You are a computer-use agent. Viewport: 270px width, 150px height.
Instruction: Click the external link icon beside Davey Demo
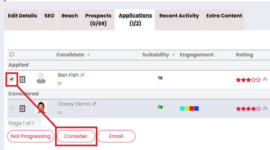coord(94,104)
